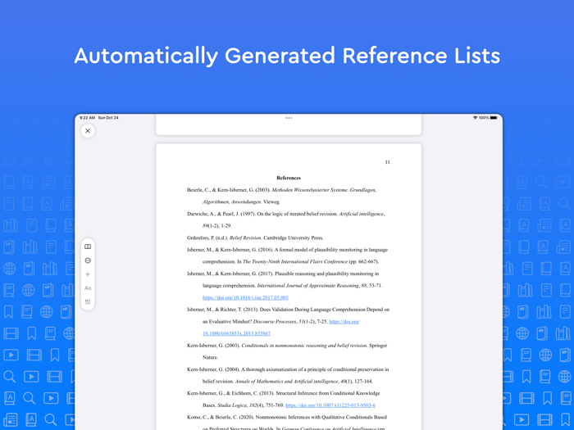Viewport: 574px width, 430px height.
Task: Open the s11225-013-9503-6 DOI link
Action: coord(330,405)
